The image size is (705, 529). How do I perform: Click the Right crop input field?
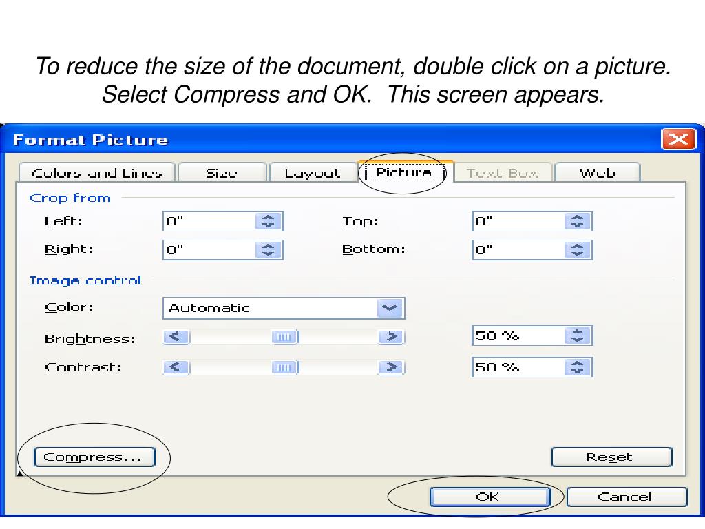(x=209, y=249)
